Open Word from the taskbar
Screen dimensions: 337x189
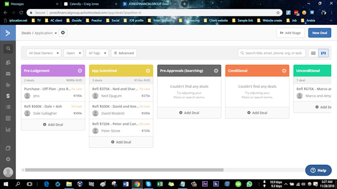[x=126, y=184]
